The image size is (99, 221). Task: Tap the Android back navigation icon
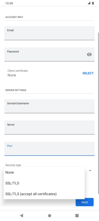tap(21, 215)
